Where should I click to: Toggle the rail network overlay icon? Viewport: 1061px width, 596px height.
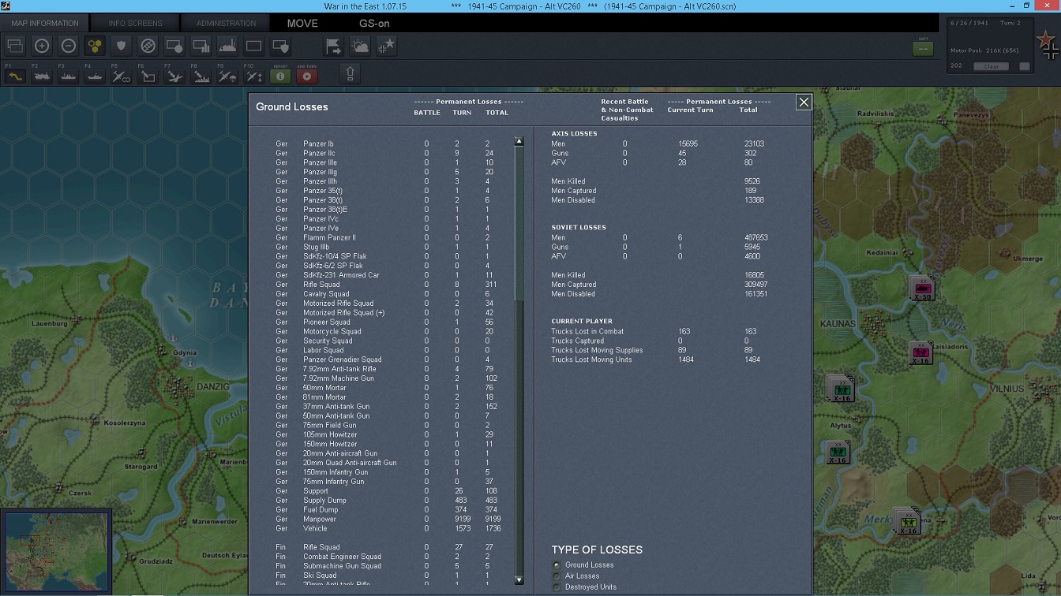click(148, 47)
